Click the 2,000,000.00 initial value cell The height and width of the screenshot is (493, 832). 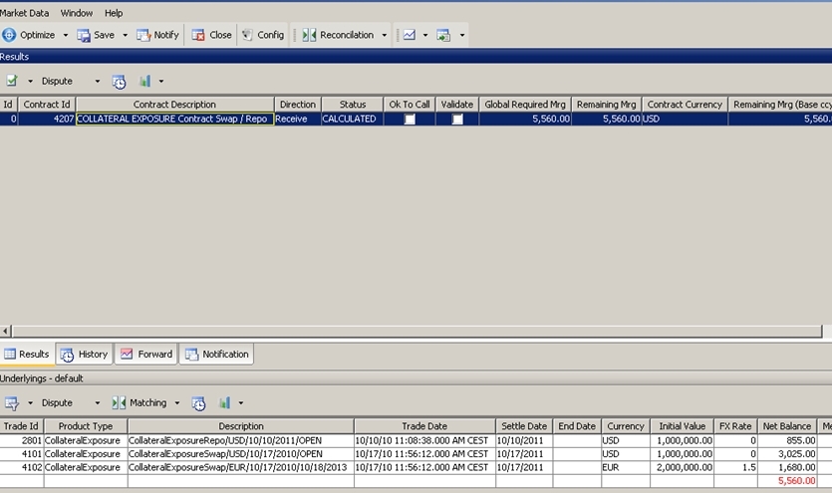coord(683,467)
